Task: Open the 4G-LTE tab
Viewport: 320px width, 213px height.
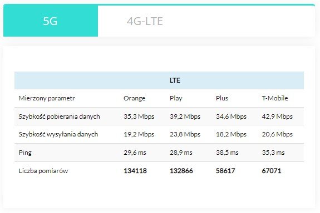Action: 145,21
